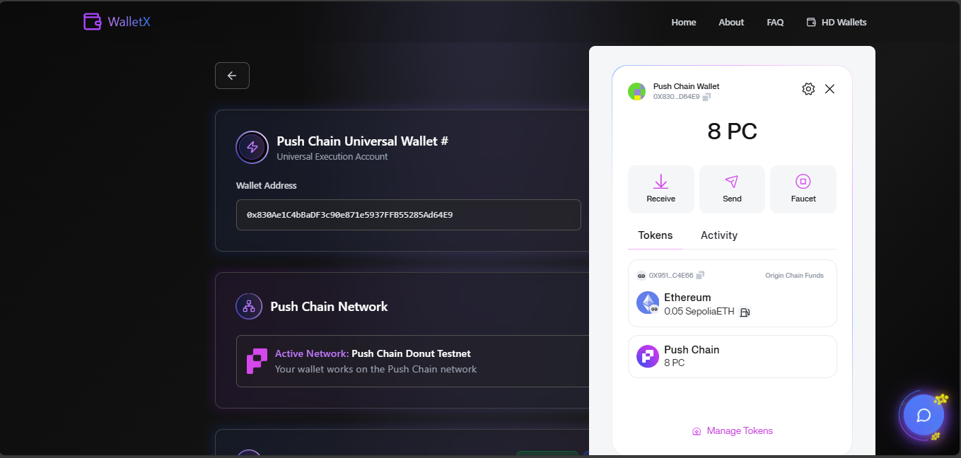Click the gas pump icon beside SepoliaETH

[745, 312]
